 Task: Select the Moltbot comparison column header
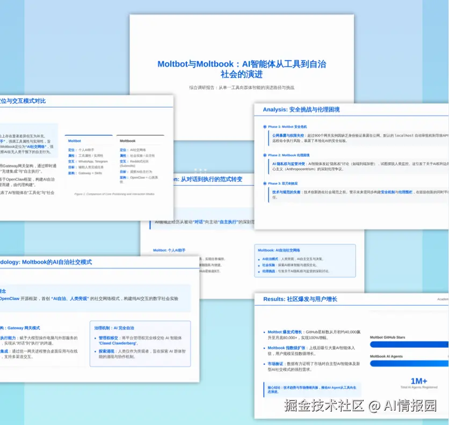coord(75,141)
